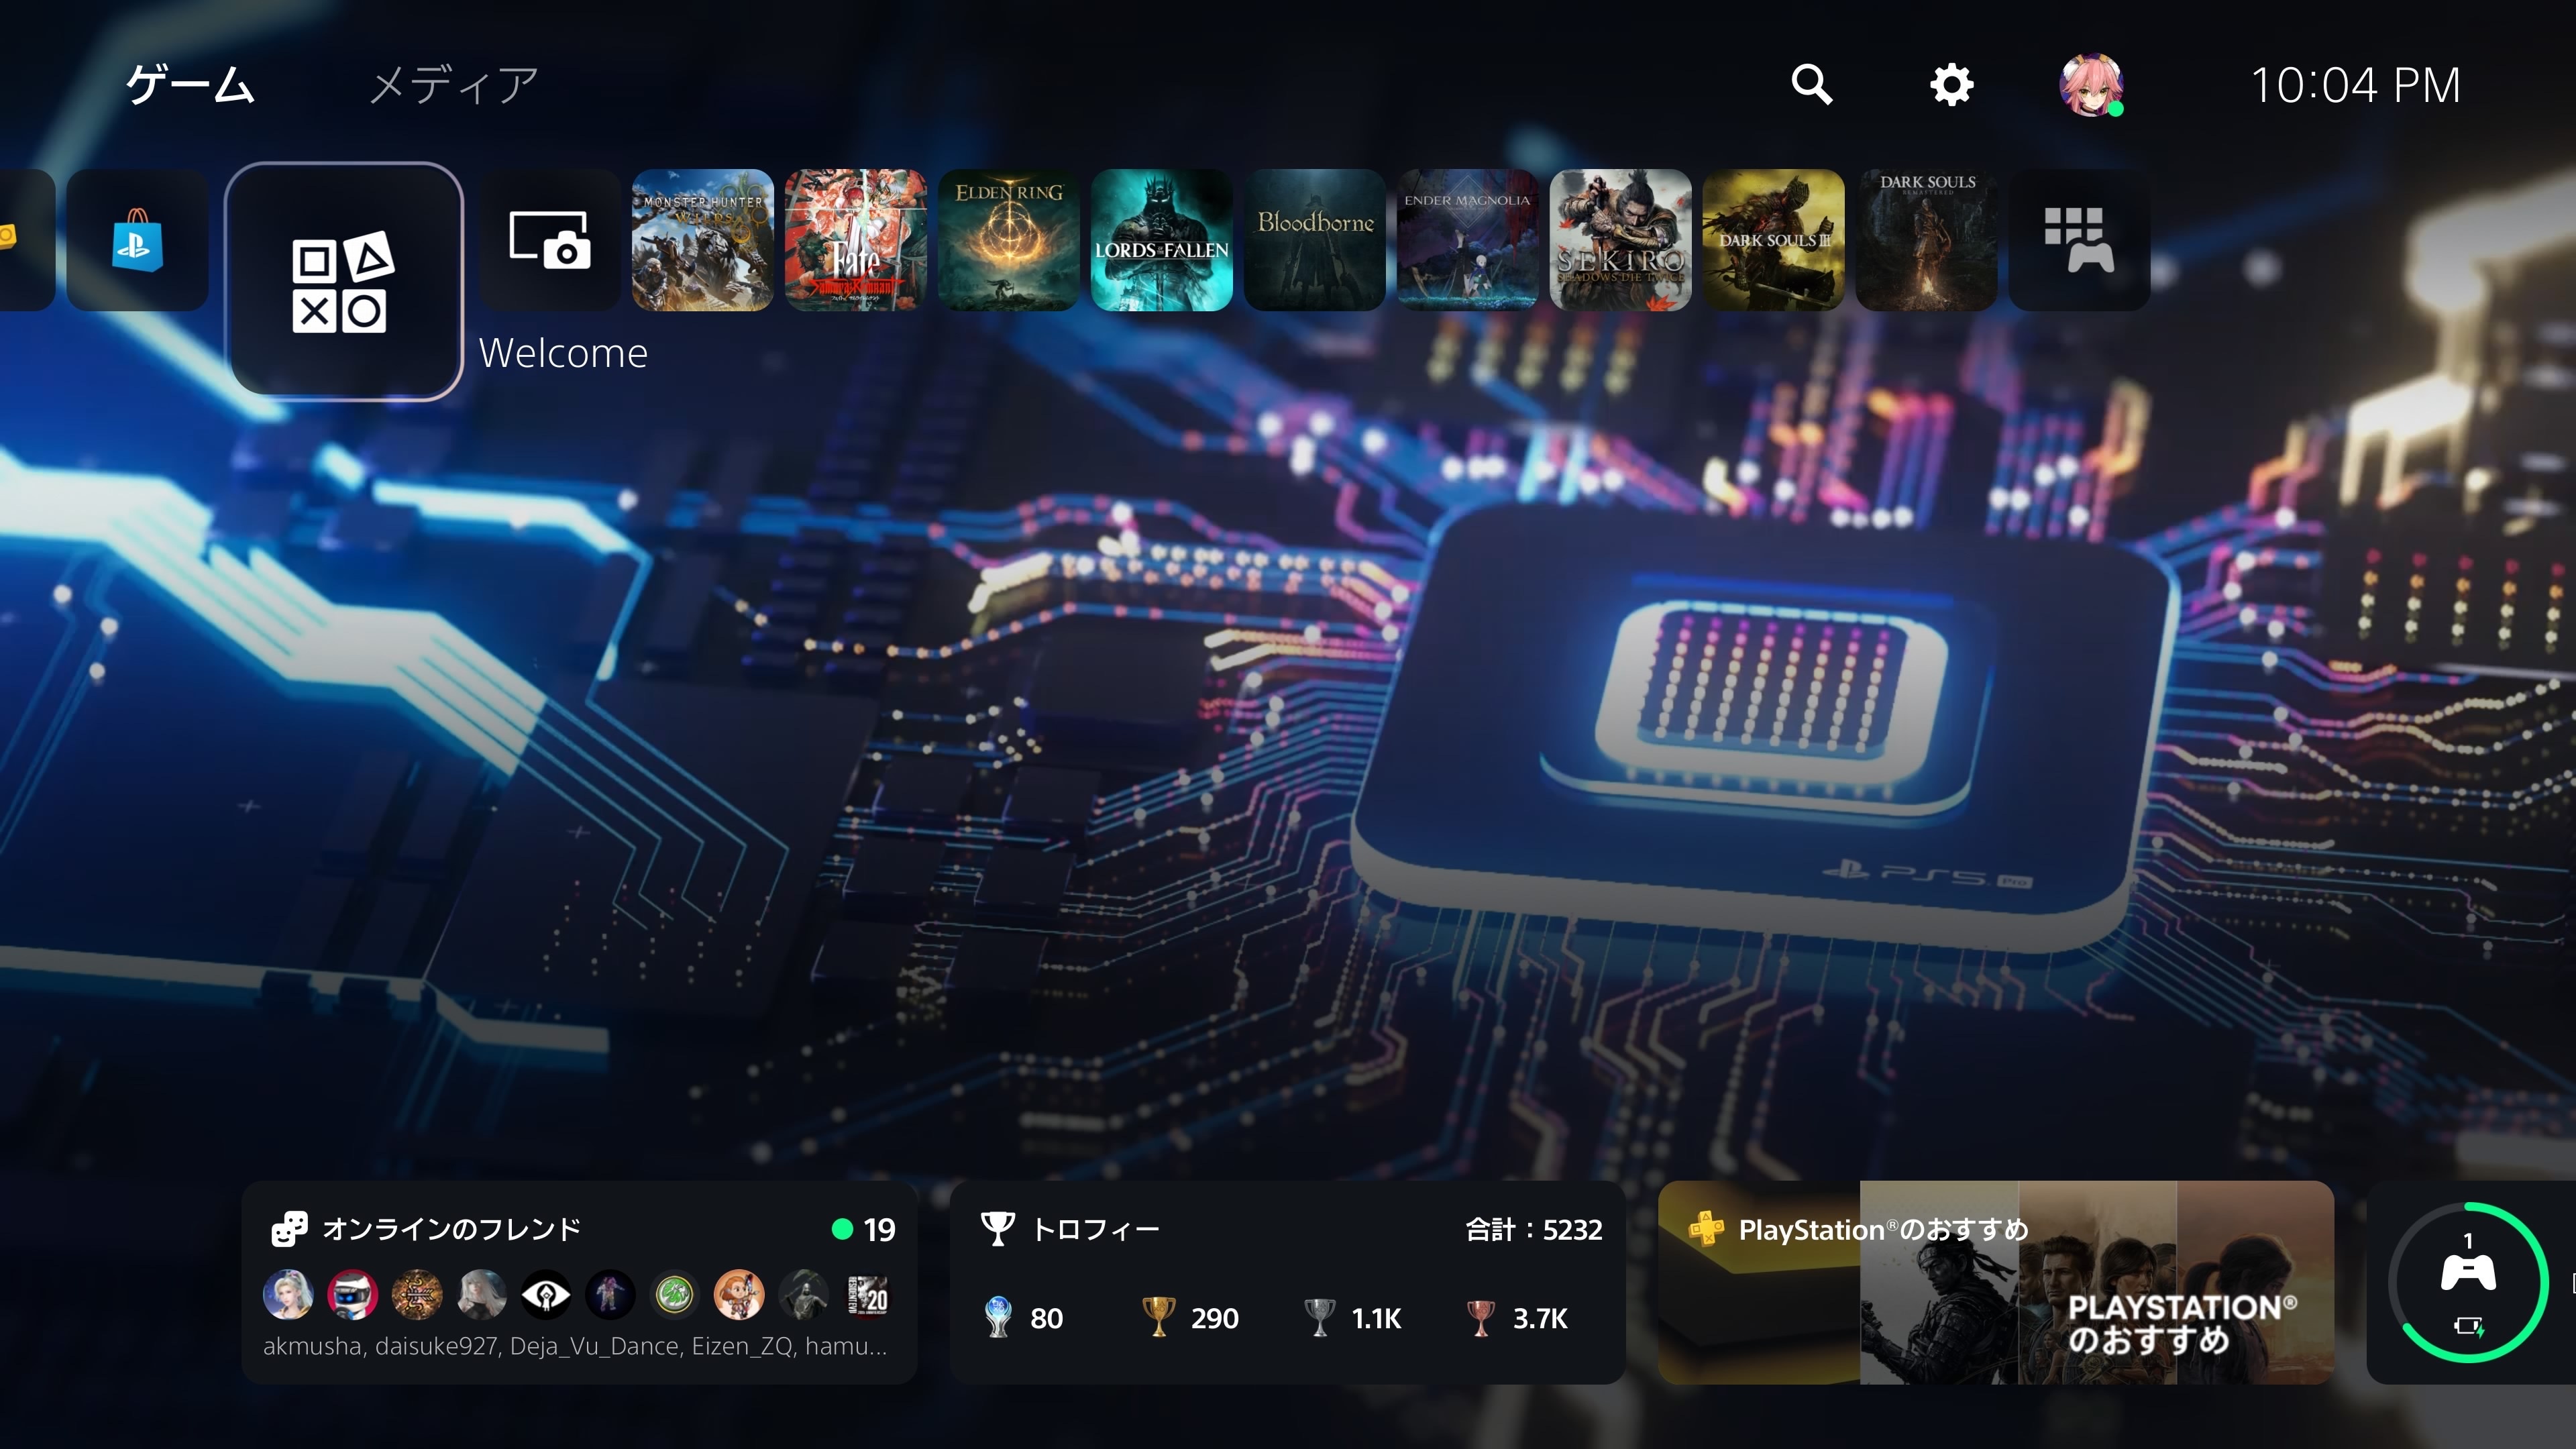Select the green circle friend avatar

point(675,1296)
